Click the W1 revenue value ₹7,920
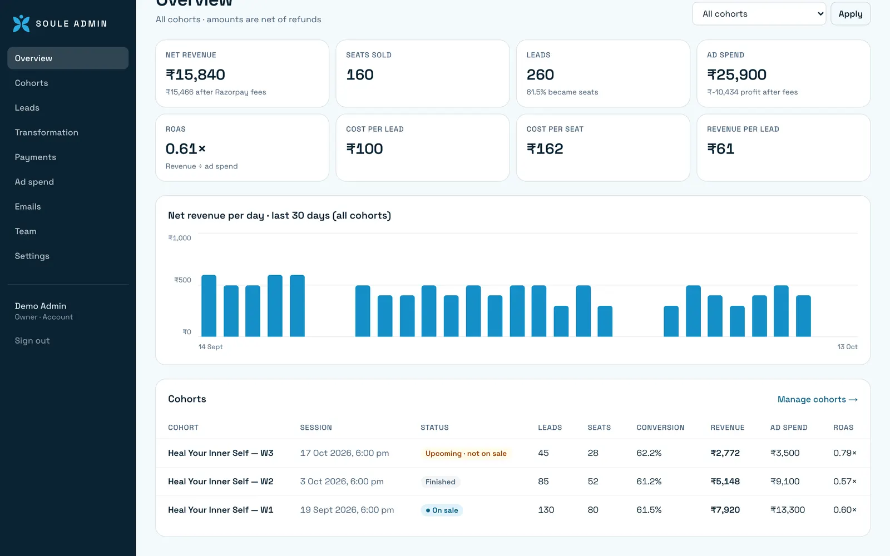 [725, 510]
